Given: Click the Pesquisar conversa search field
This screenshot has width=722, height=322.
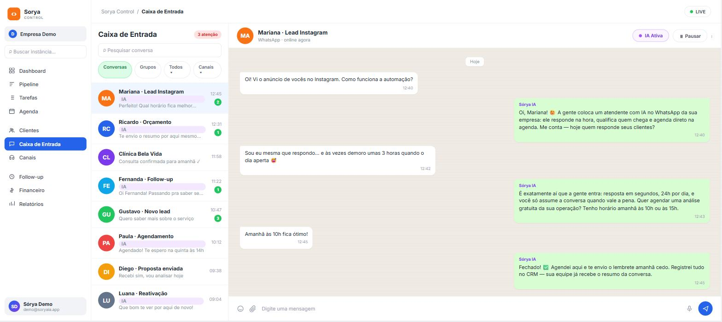Looking at the screenshot, I should (x=160, y=50).
